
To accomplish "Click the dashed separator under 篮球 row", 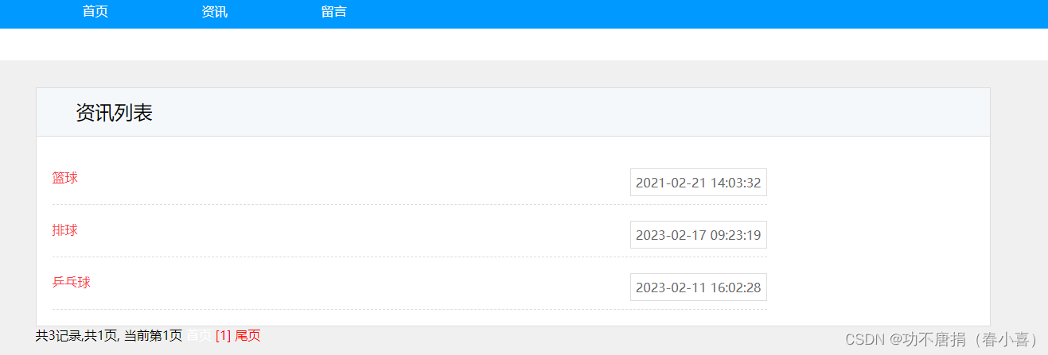I will point(410,204).
